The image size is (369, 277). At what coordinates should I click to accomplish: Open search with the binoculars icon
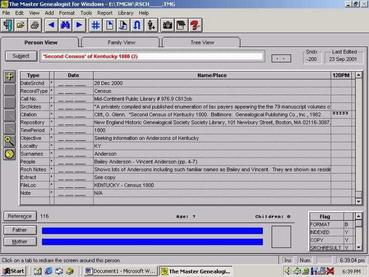[x=65, y=25]
